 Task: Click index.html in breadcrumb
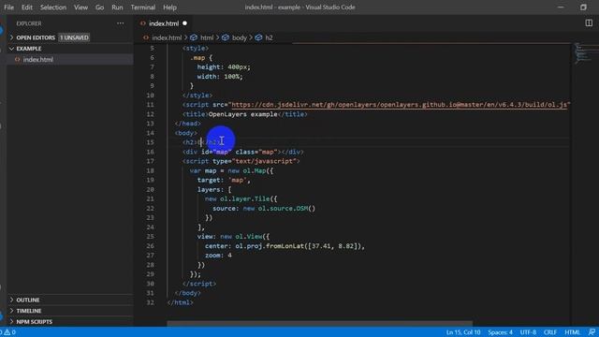167,37
